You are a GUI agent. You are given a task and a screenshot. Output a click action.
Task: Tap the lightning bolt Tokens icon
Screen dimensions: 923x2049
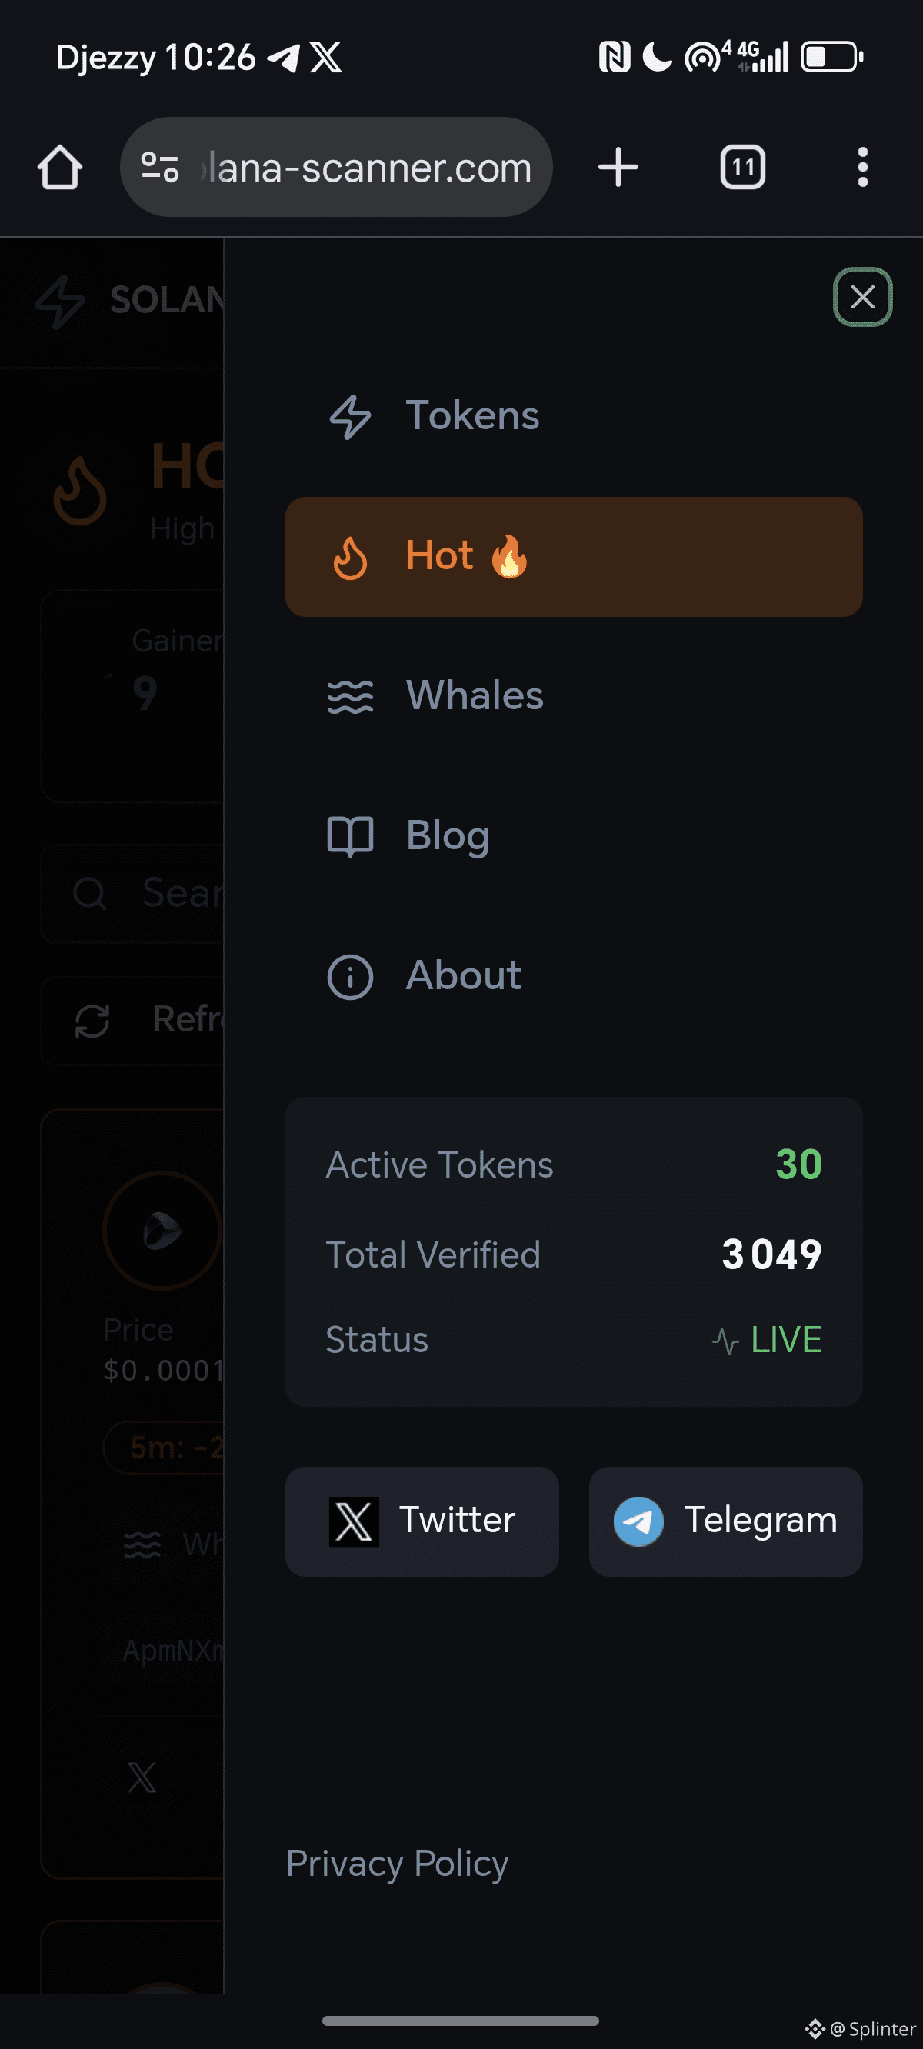click(x=350, y=417)
